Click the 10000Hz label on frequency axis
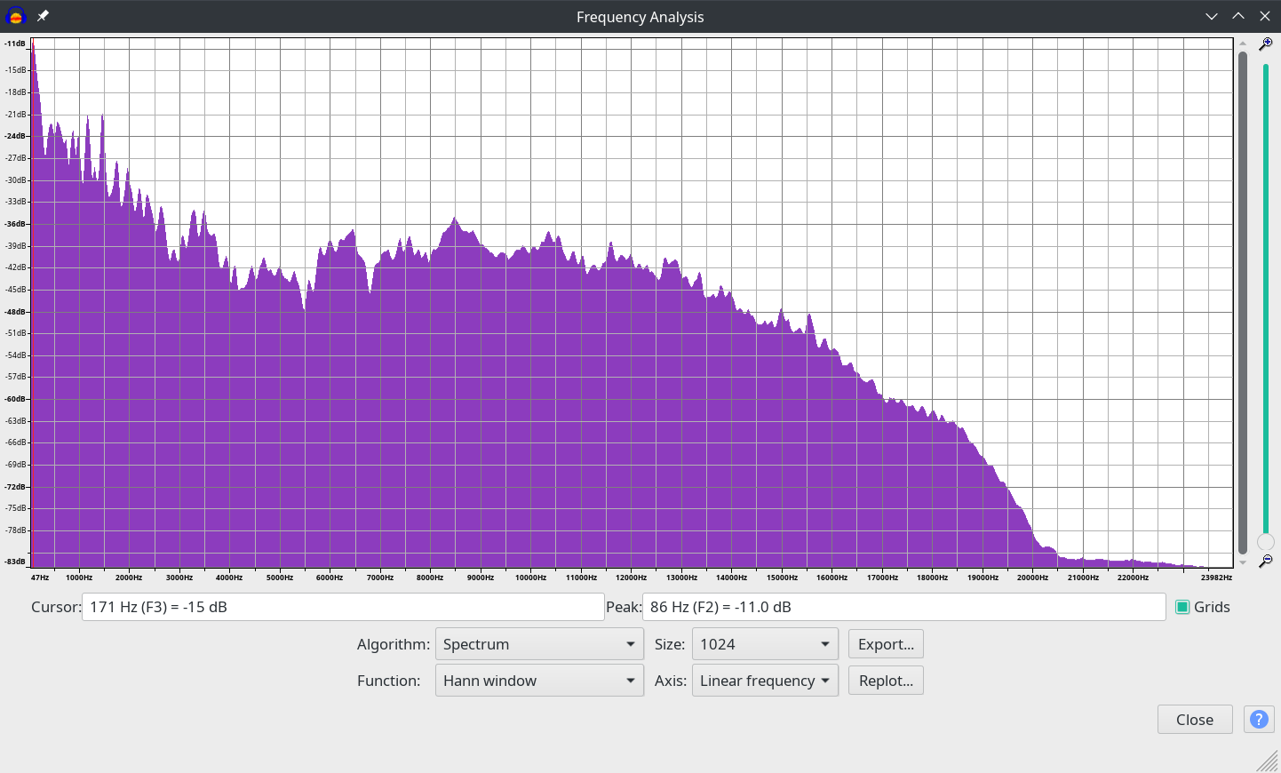Image resolution: width=1281 pixels, height=773 pixels. (x=531, y=578)
